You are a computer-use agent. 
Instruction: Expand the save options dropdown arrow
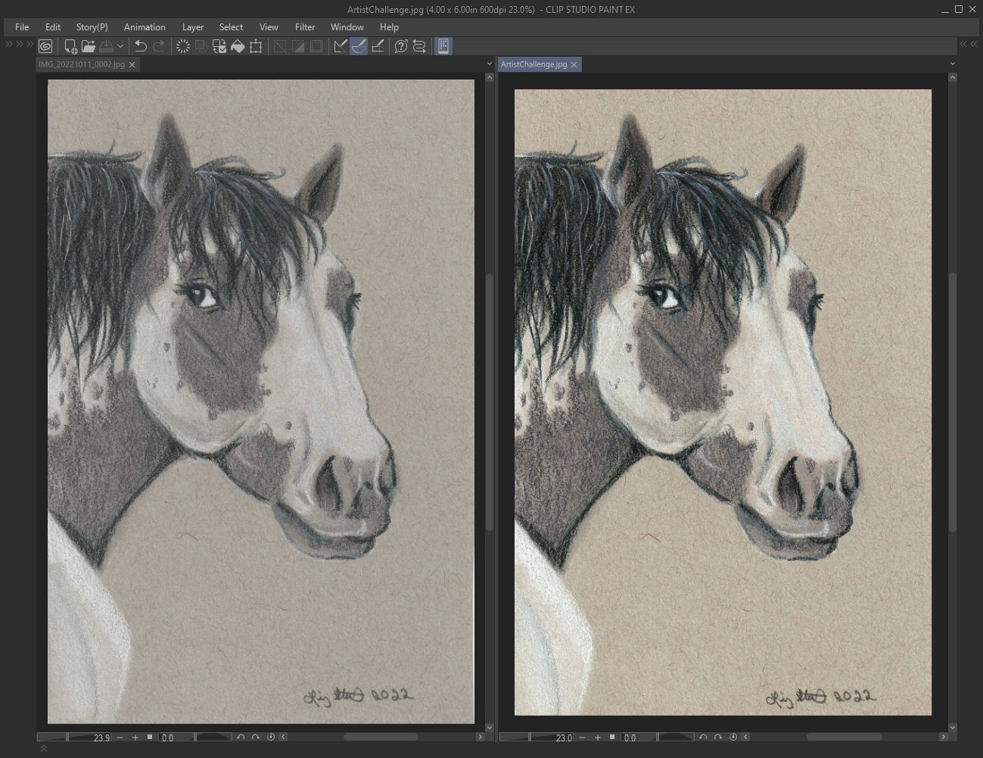(x=120, y=46)
